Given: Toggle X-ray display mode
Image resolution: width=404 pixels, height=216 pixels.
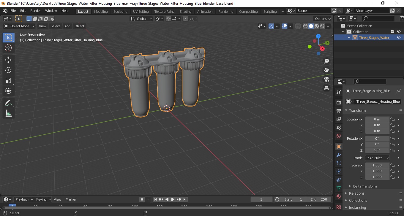Looking at the screenshot, I should [x=298, y=26].
